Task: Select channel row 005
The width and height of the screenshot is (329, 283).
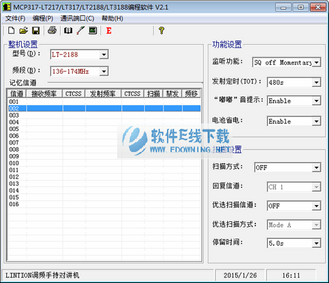Action: click(105, 129)
